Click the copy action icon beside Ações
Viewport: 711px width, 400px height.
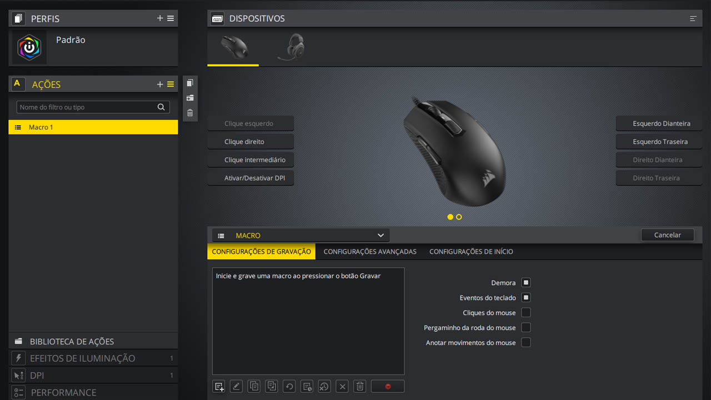pyautogui.click(x=190, y=83)
